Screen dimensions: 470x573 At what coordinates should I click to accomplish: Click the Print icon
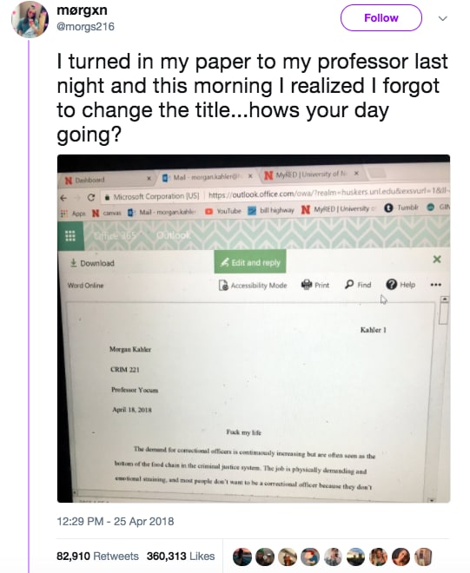[307, 285]
